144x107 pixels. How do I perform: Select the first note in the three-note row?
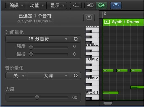108,70
